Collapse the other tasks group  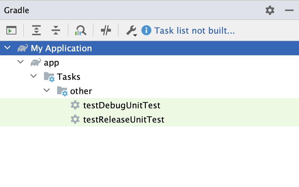(47, 90)
